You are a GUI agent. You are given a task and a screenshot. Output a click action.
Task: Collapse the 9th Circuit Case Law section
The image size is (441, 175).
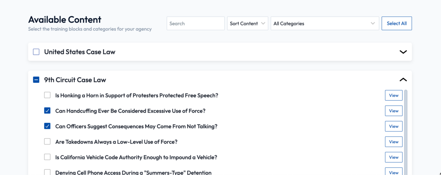(x=403, y=80)
